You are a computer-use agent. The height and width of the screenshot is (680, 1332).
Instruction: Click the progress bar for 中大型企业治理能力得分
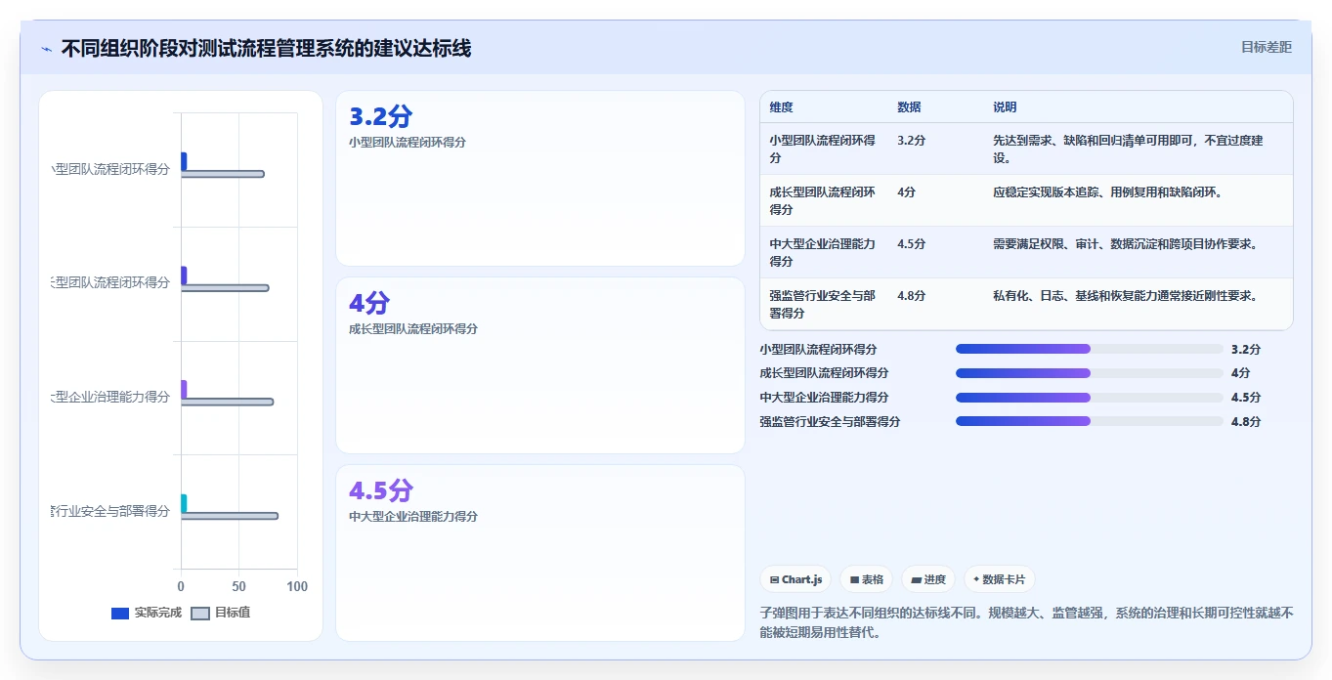coord(1090,398)
